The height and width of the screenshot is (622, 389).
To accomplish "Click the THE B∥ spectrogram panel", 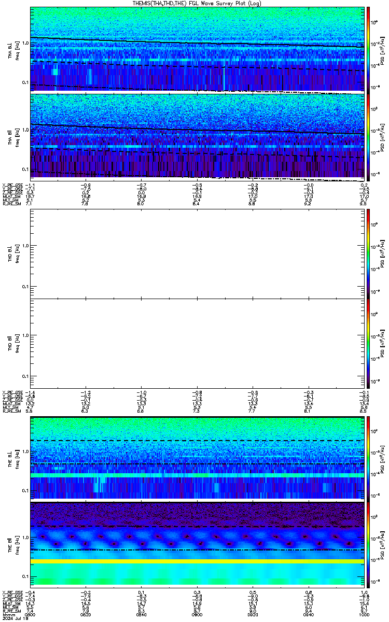I will pos(197,544).
